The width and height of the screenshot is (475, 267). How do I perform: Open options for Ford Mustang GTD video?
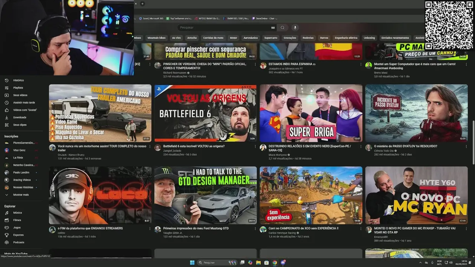pos(255,228)
